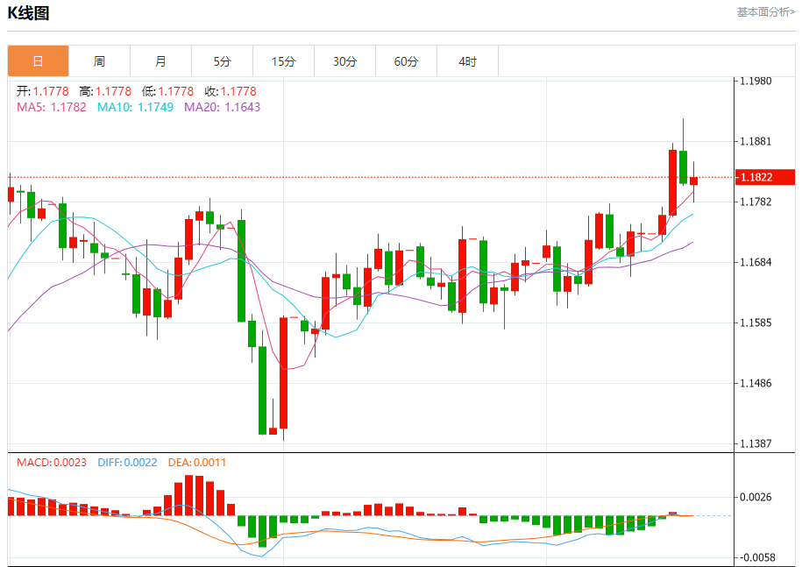Click the MA5 legend label
Image resolution: width=802 pixels, height=567 pixels.
click(51, 107)
